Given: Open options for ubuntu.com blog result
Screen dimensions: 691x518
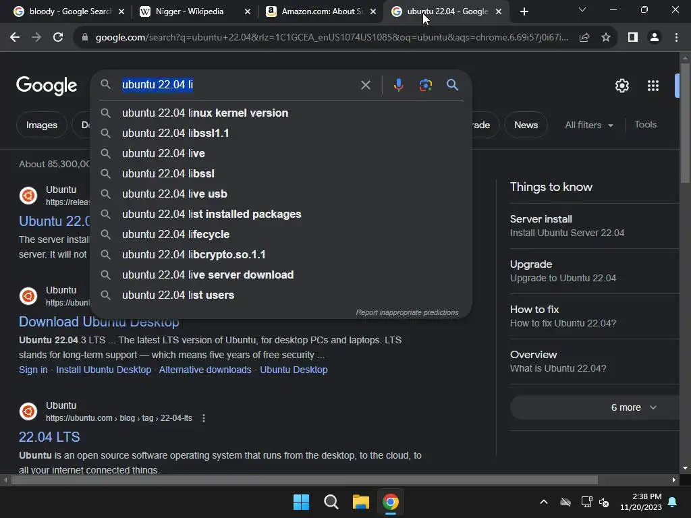Looking at the screenshot, I should point(204,418).
